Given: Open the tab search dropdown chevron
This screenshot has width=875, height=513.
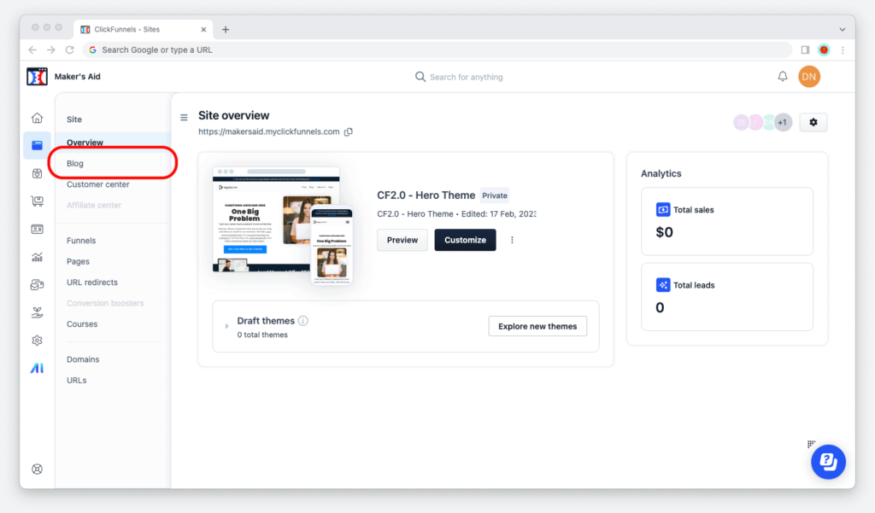Looking at the screenshot, I should pos(842,30).
